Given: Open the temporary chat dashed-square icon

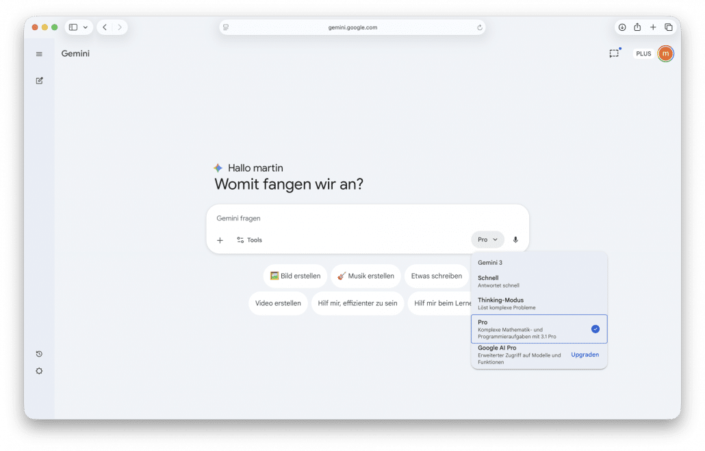Looking at the screenshot, I should [x=614, y=53].
